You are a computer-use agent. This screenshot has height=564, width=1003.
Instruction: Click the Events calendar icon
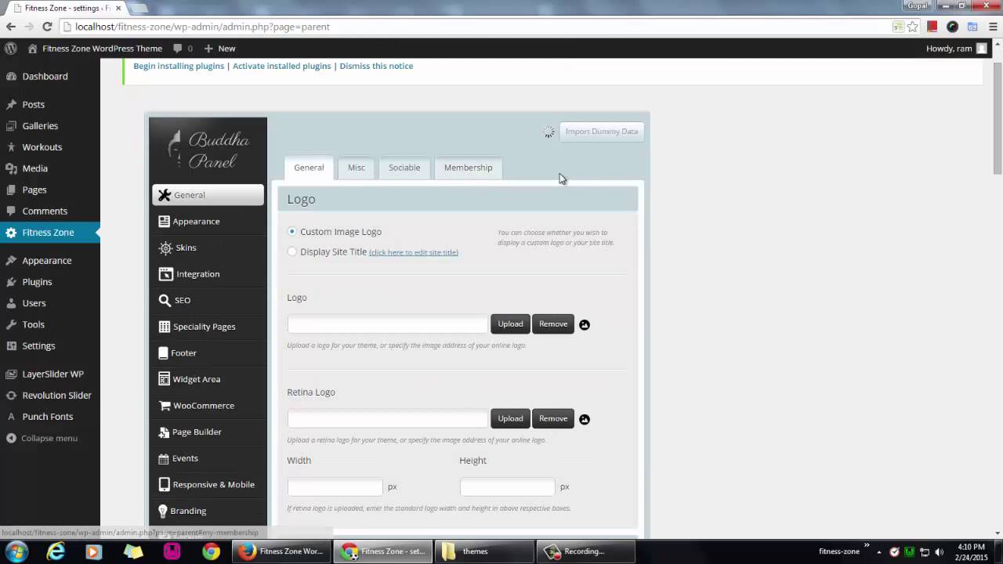pos(163,458)
